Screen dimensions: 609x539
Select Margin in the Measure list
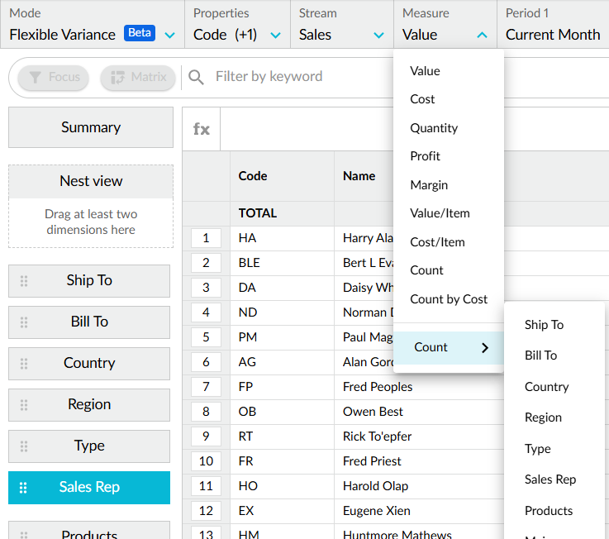429,185
